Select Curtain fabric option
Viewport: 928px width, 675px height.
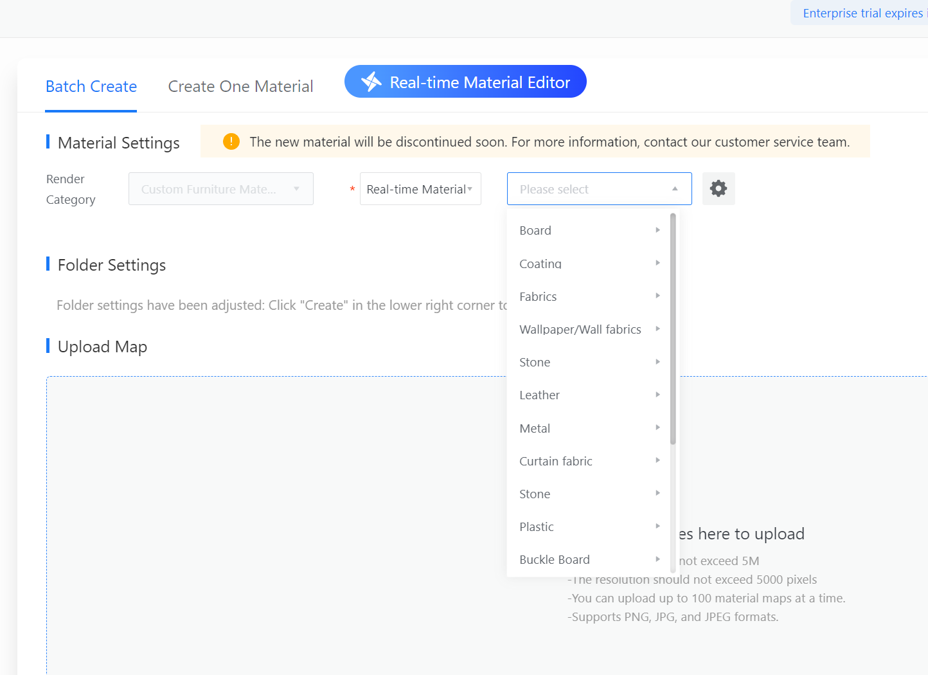tap(555, 461)
